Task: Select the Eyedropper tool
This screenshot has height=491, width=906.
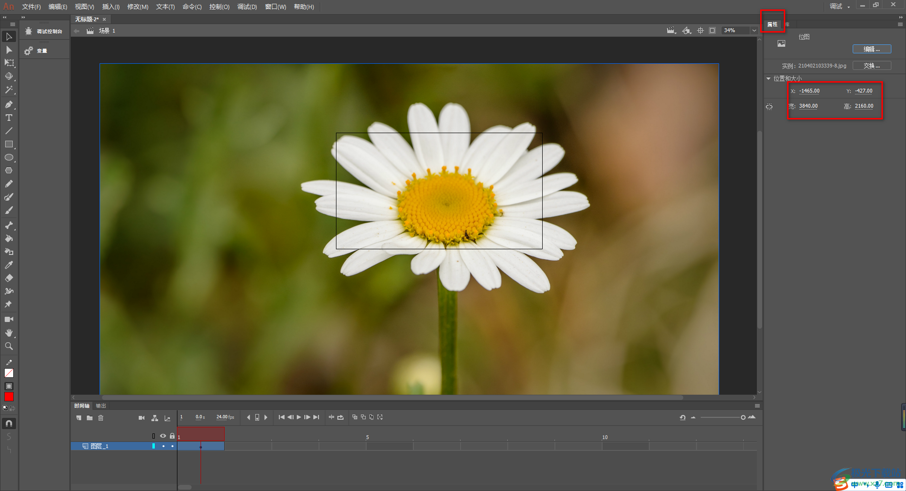Action: [9, 265]
